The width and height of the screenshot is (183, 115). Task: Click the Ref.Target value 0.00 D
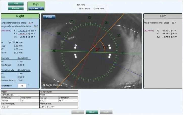coord(21,65)
